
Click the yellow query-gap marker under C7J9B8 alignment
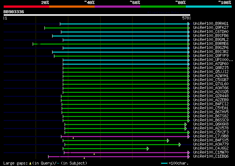73,138
